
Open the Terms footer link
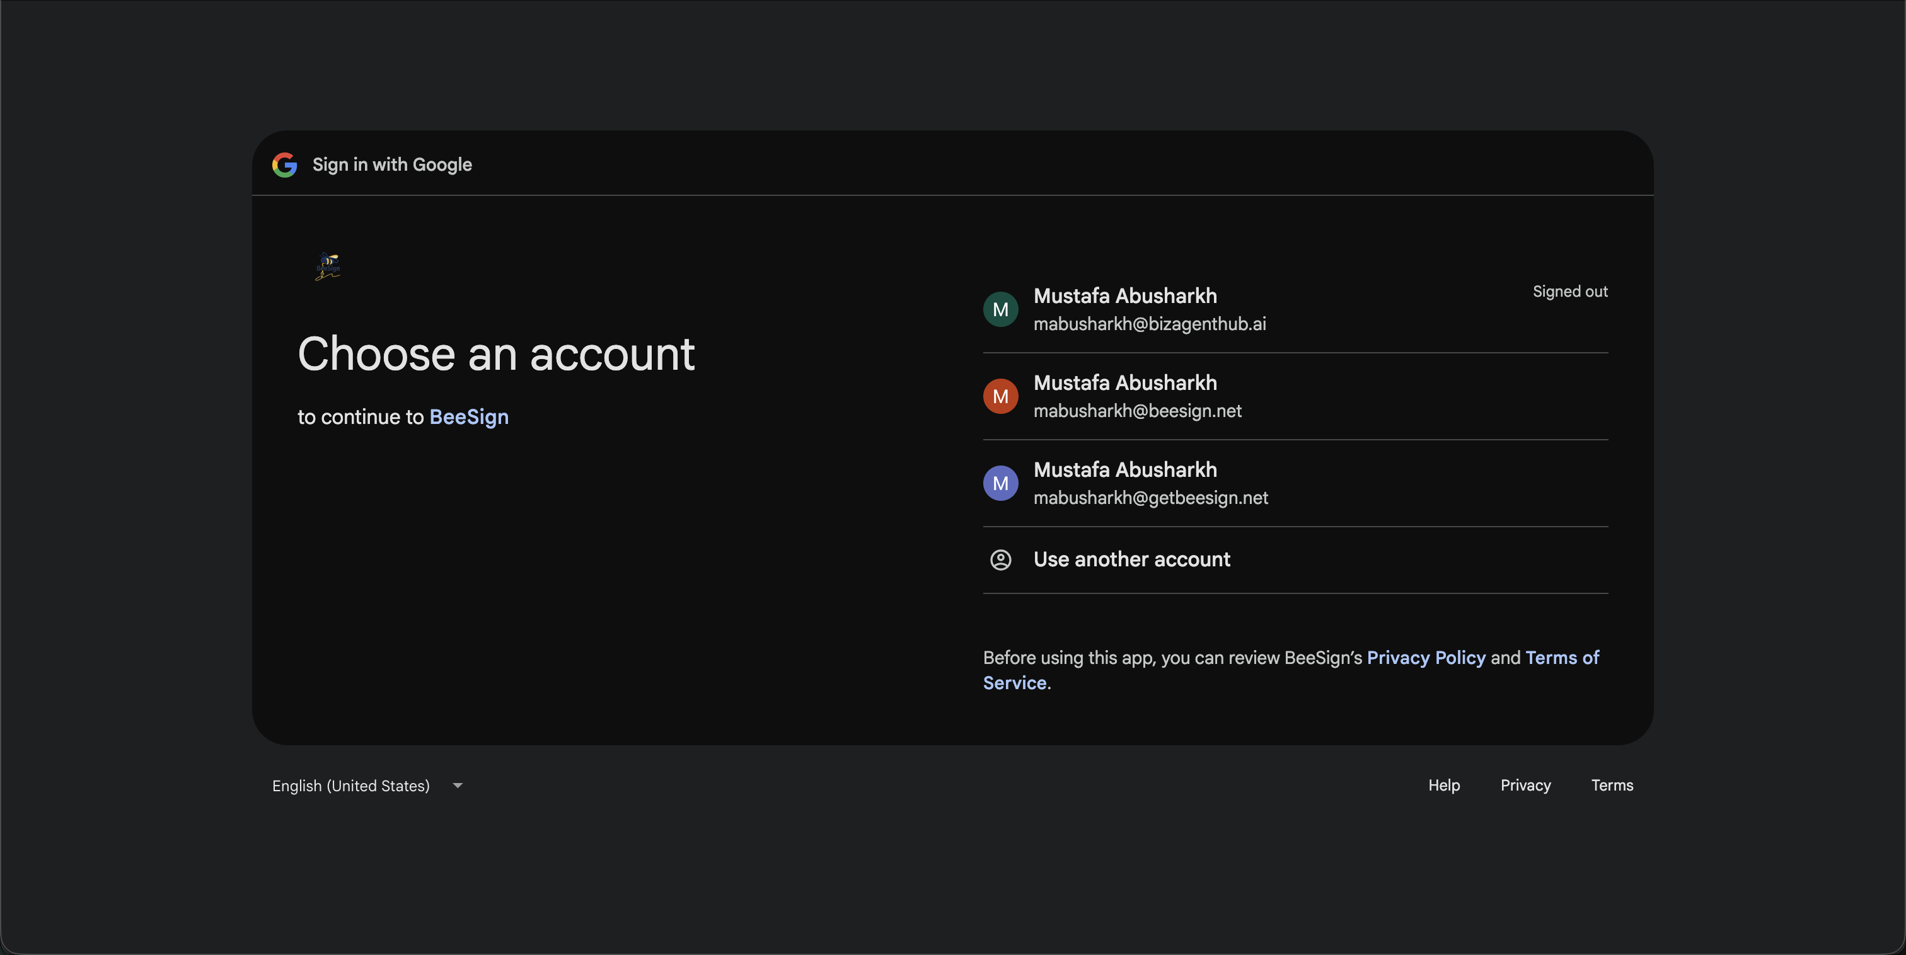(x=1612, y=785)
